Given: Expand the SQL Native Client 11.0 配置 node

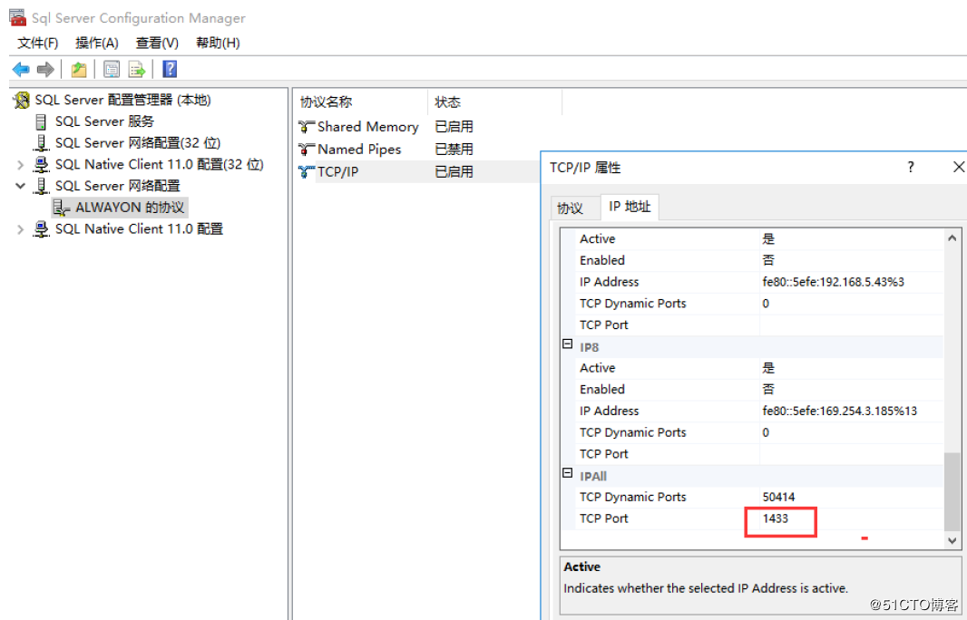Looking at the screenshot, I should tap(20, 229).
